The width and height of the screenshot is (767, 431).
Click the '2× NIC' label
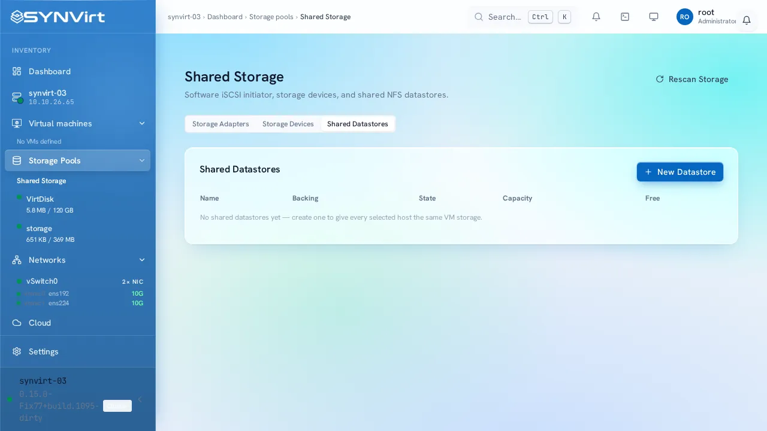pos(132,282)
